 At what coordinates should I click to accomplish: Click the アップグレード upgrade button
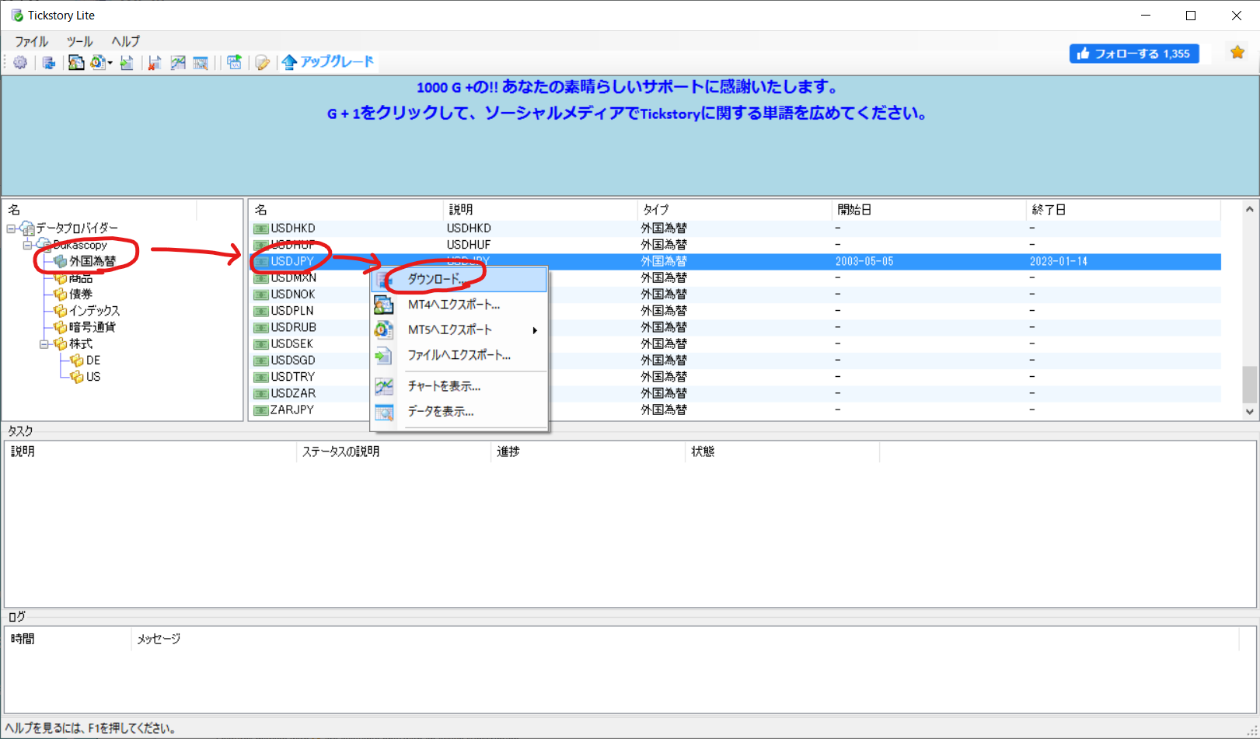(328, 61)
